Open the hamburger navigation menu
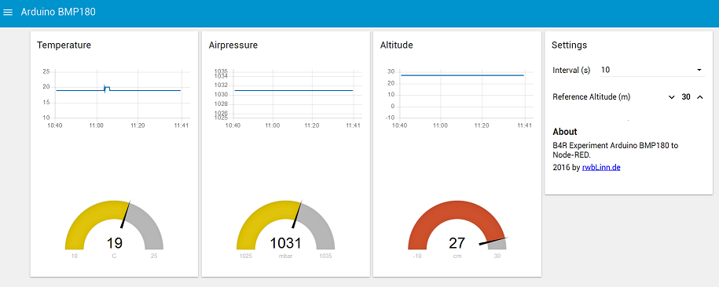Image resolution: width=719 pixels, height=287 pixels. click(x=8, y=13)
